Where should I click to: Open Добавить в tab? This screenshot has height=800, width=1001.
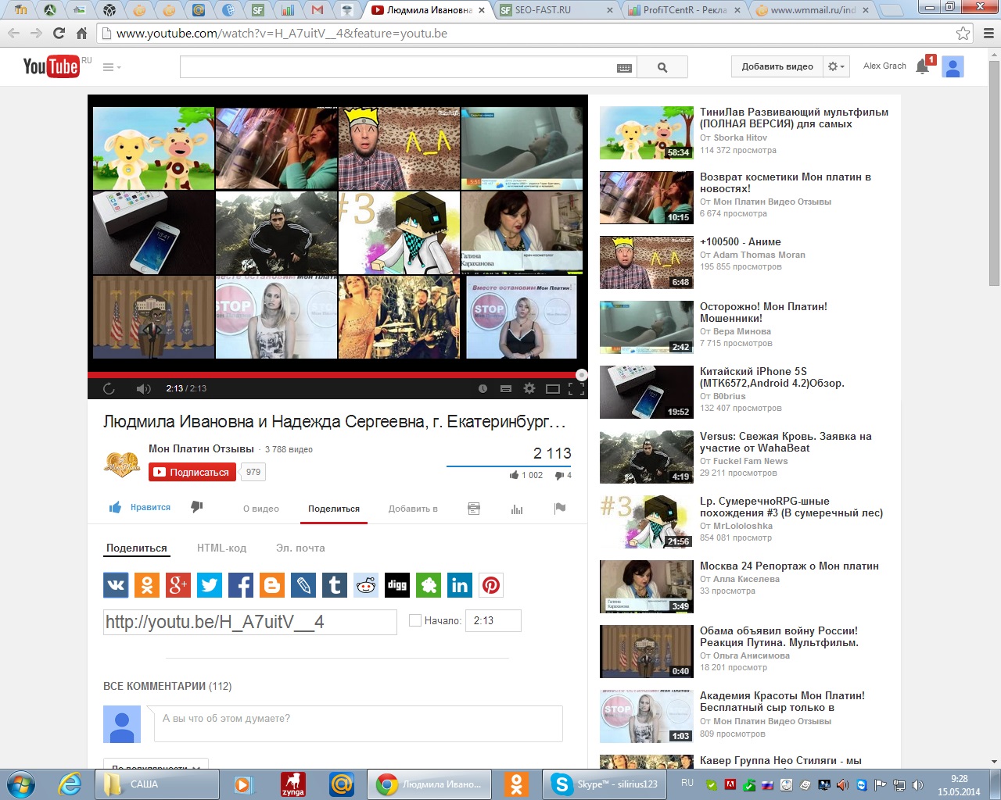pos(413,509)
